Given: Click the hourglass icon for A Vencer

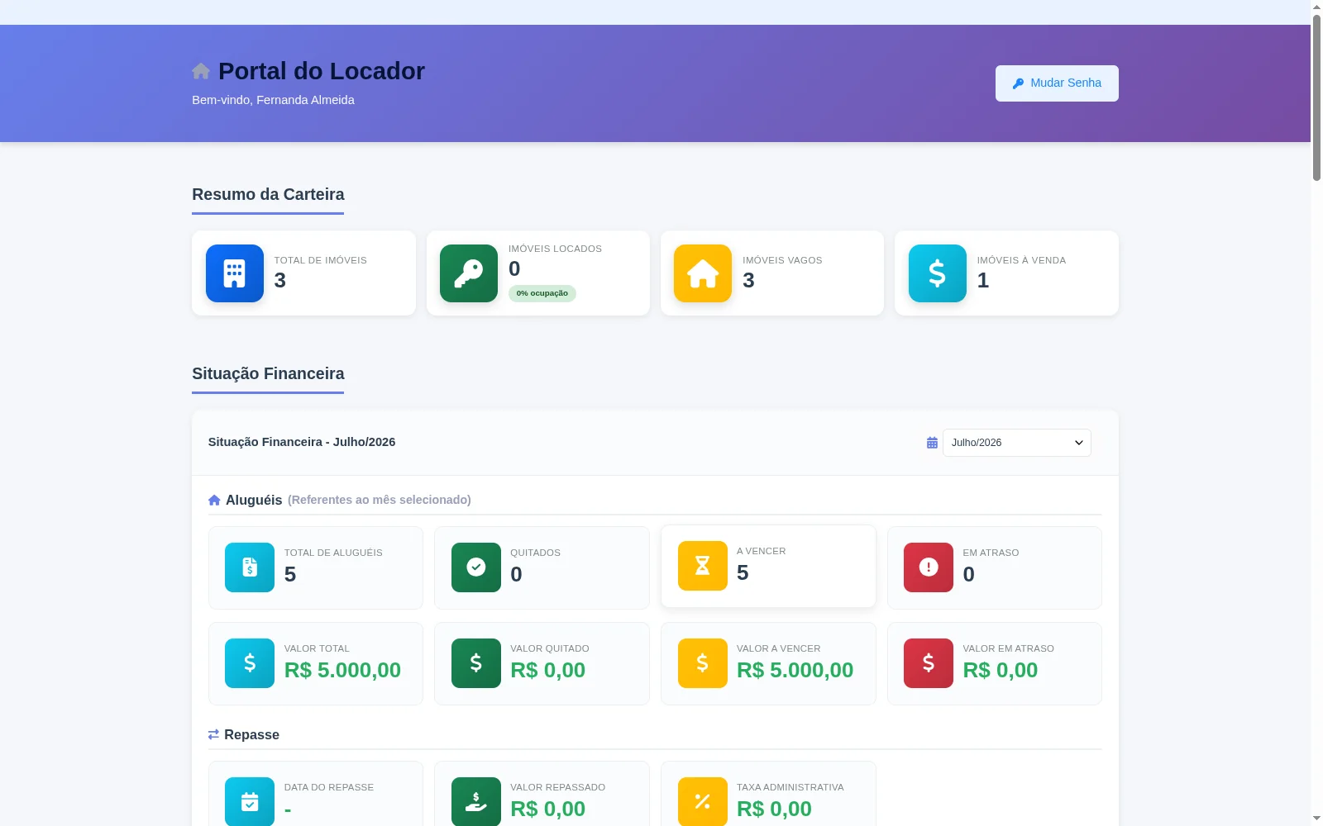Looking at the screenshot, I should click(x=703, y=566).
